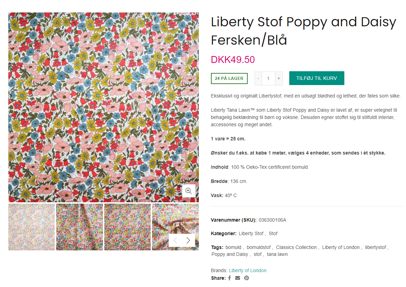Go to previous thumbnail with left arrow

pos(175,240)
